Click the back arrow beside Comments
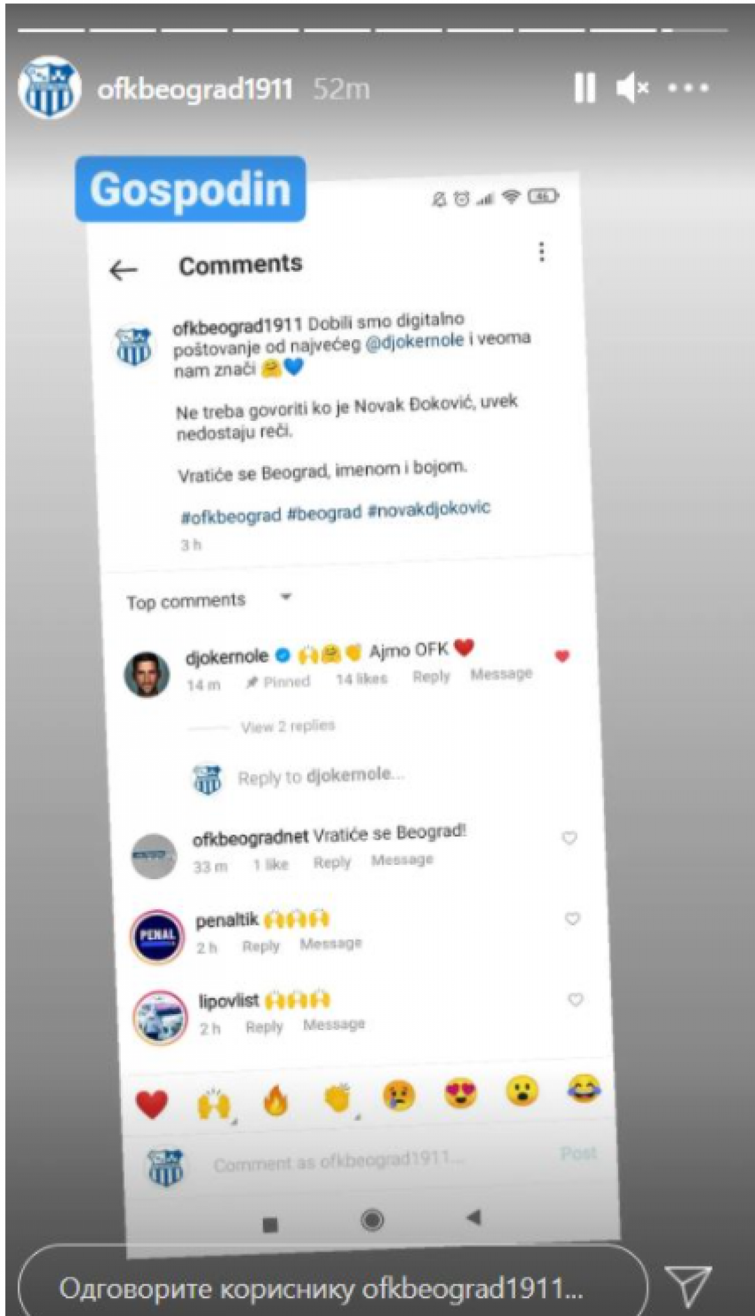The width and height of the screenshot is (755, 1316). [x=123, y=270]
